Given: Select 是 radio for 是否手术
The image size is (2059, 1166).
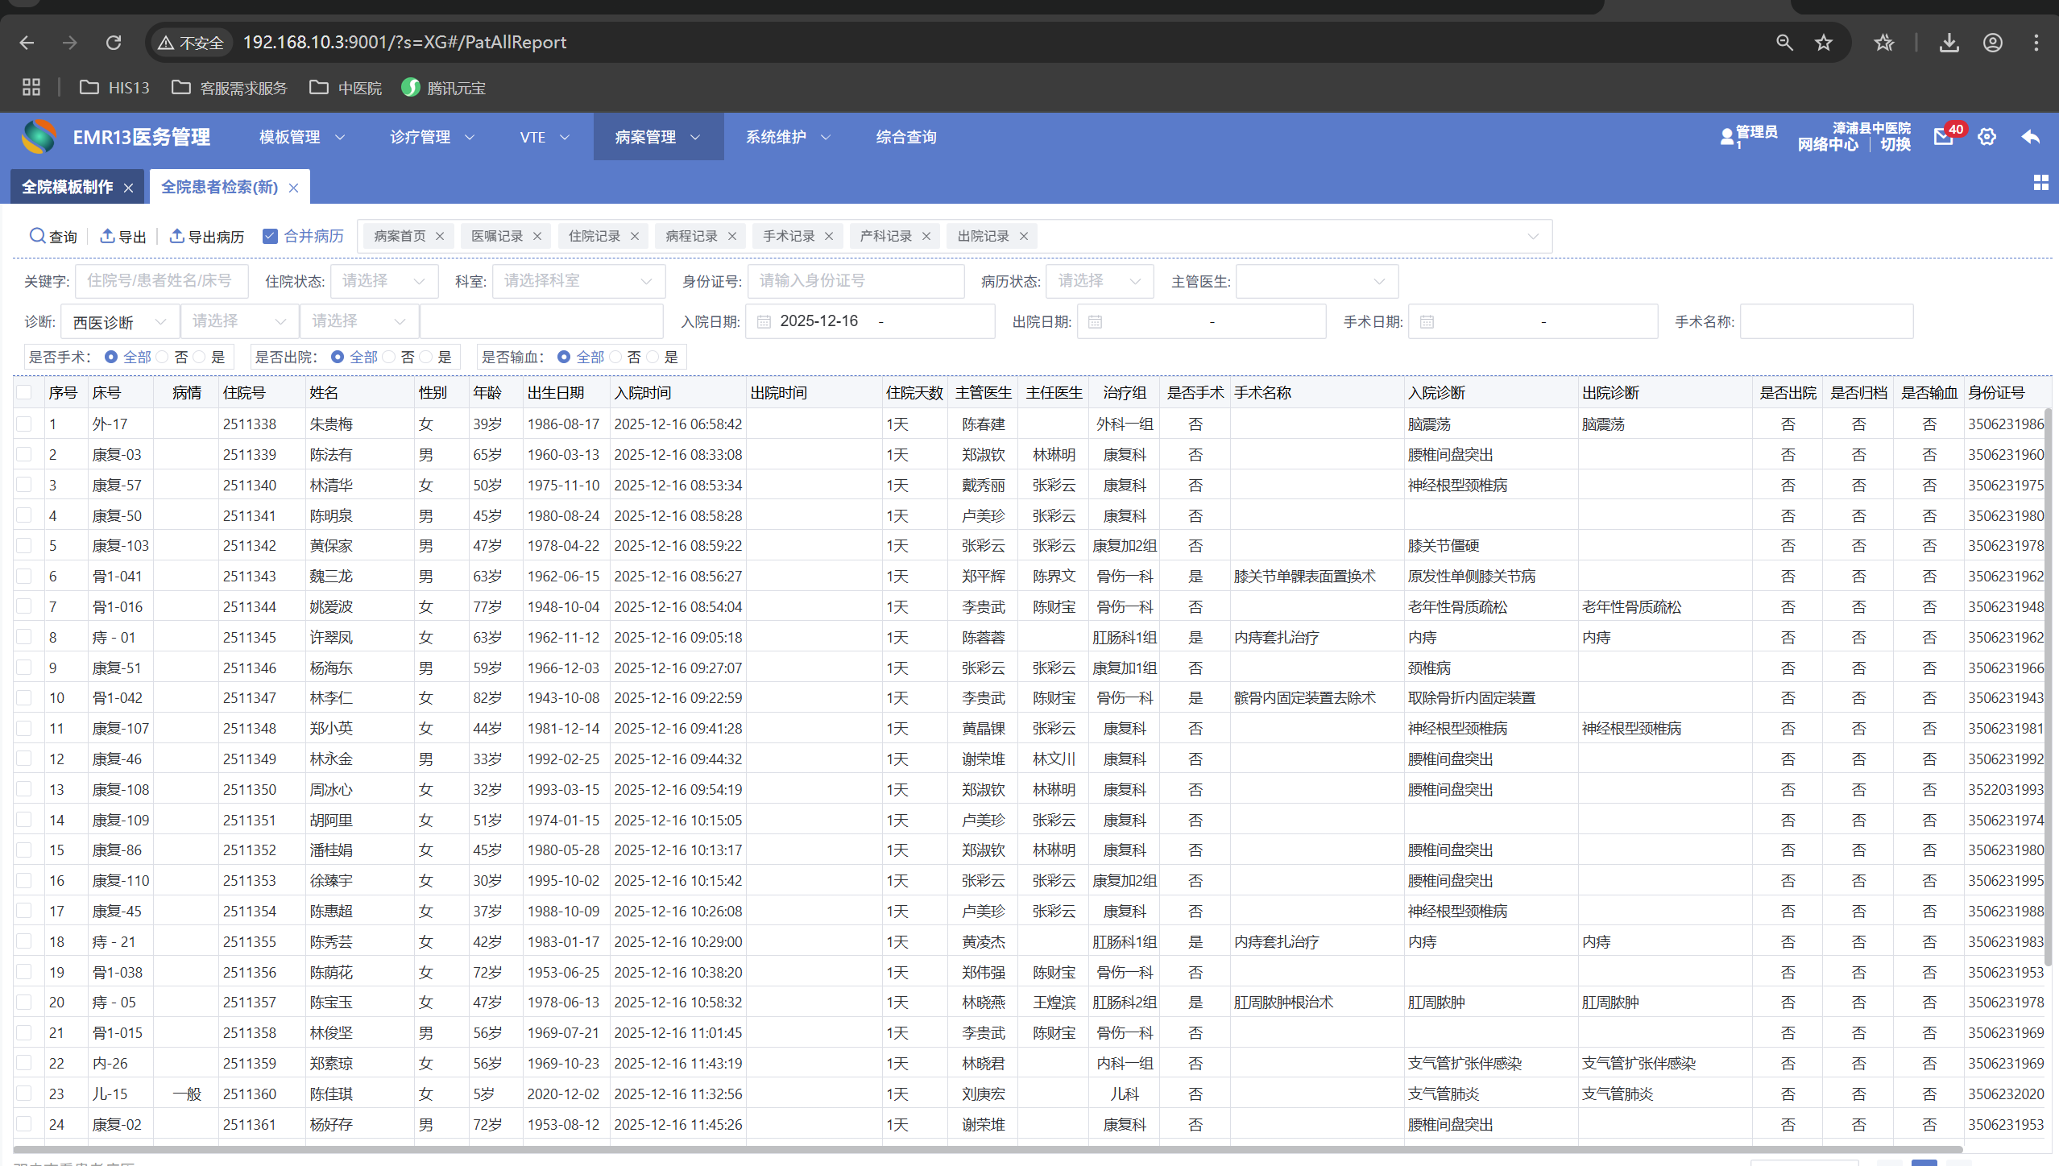Looking at the screenshot, I should tap(200, 357).
